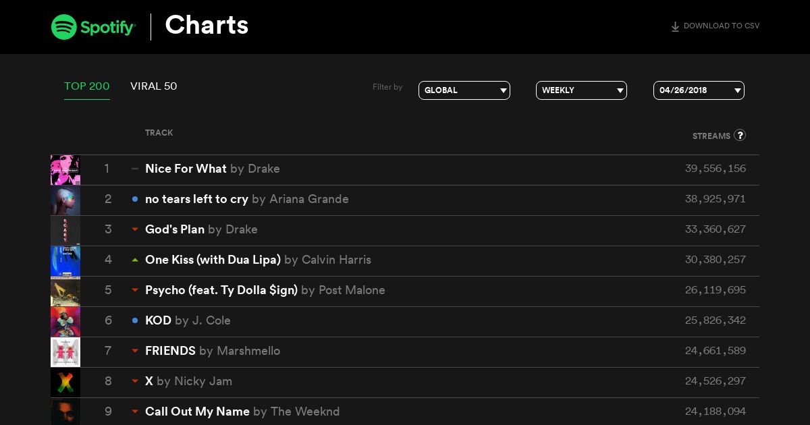Click the Charts header title
This screenshot has height=425, width=810.
pyautogui.click(x=207, y=26)
